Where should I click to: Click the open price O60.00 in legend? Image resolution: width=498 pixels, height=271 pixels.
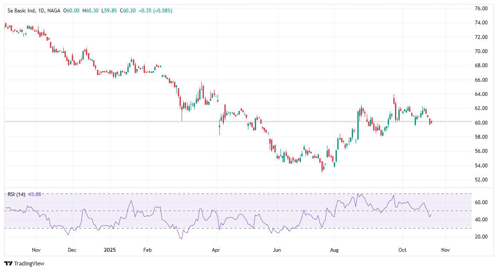(x=71, y=11)
